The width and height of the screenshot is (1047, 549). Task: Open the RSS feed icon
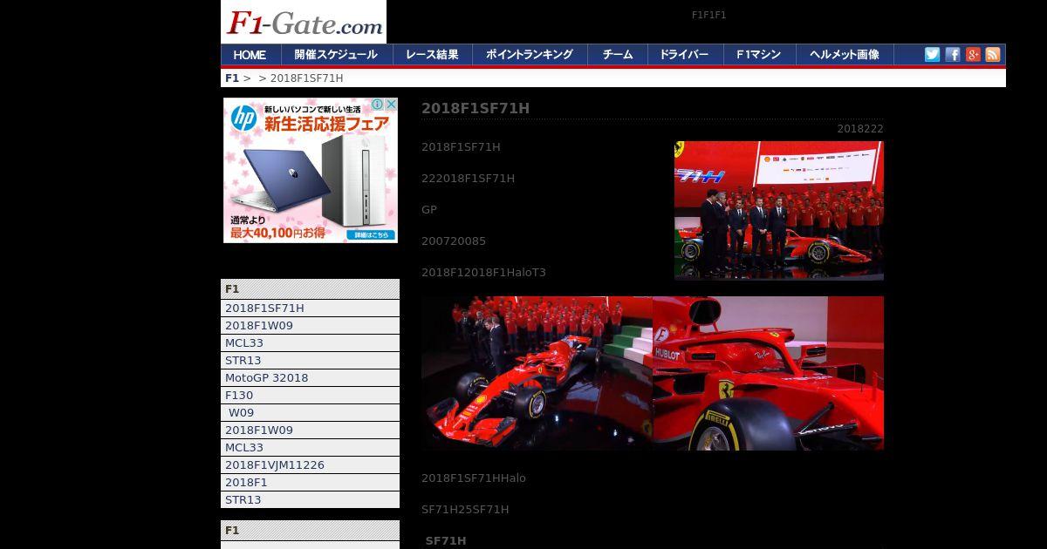pyautogui.click(x=993, y=54)
